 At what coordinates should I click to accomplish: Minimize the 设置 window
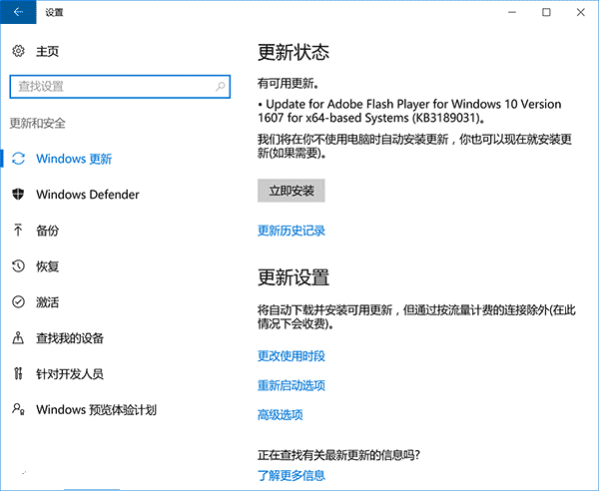click(512, 12)
